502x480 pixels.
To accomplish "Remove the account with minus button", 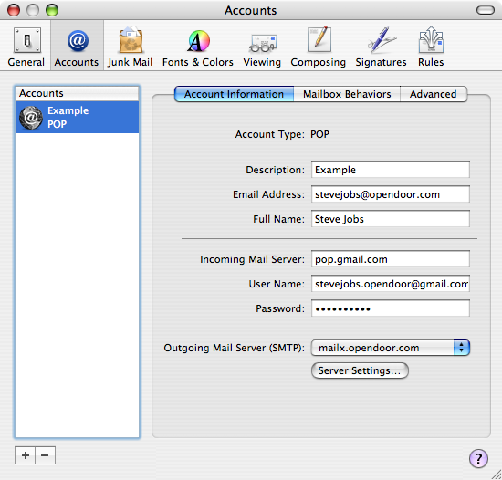I will point(45,455).
